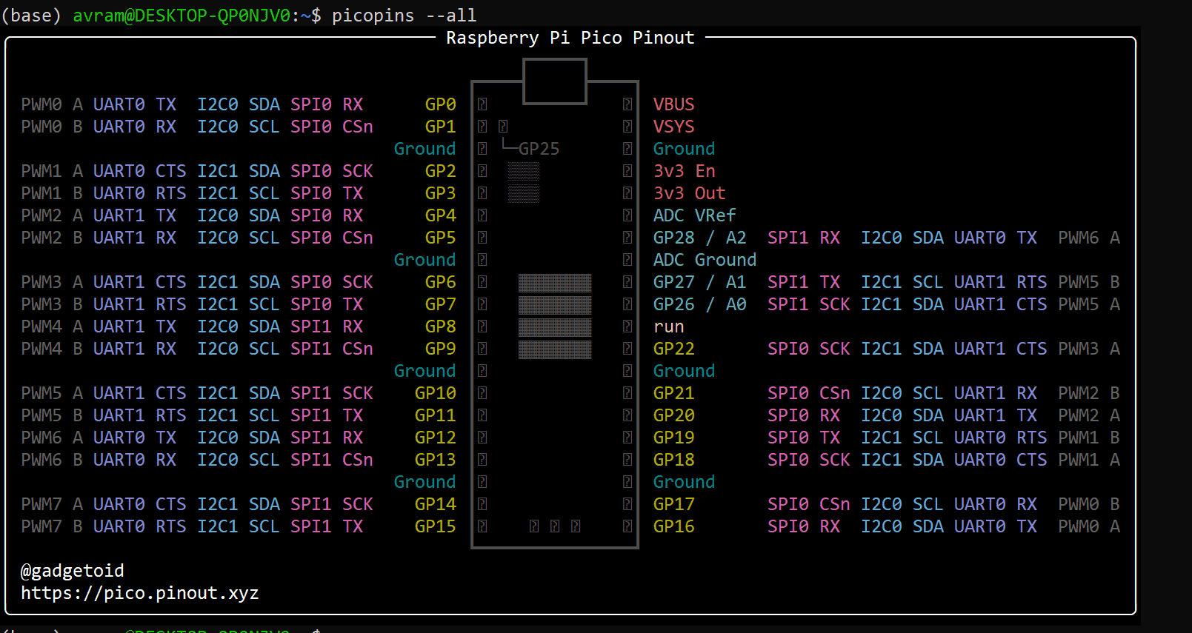Select the VBUS pin label
This screenshot has width=1192, height=633.
[x=674, y=104]
